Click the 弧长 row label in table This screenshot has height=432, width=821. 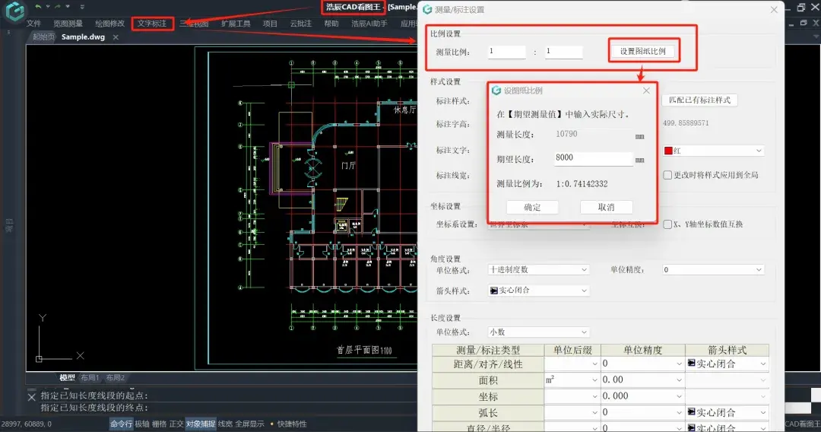point(488,413)
